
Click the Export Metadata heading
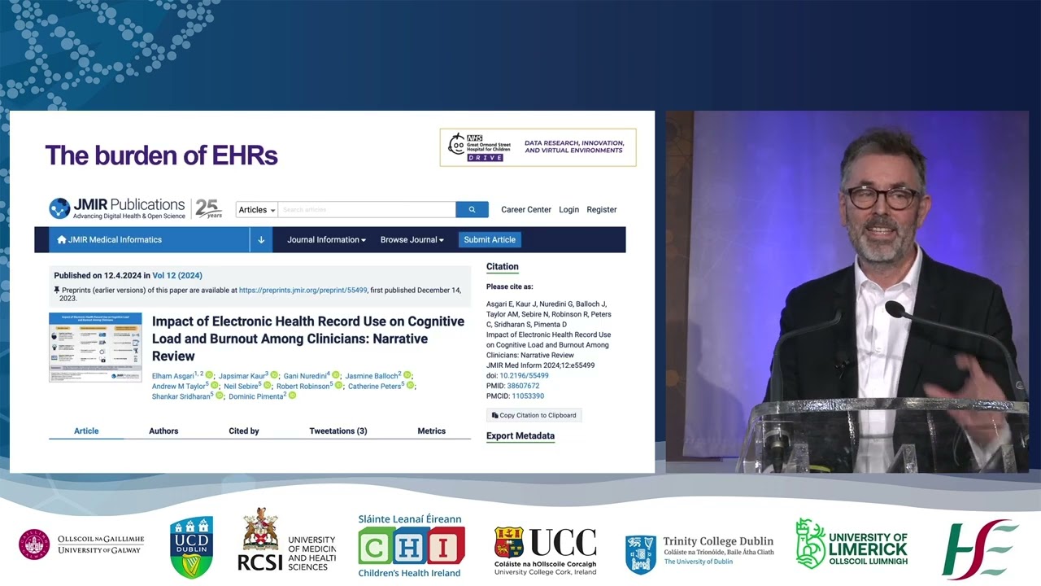coord(520,436)
